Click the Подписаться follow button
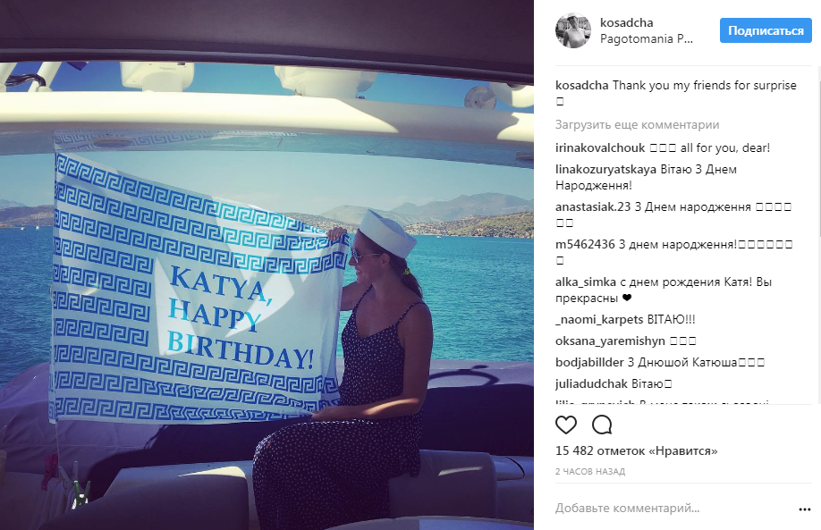 click(x=766, y=31)
